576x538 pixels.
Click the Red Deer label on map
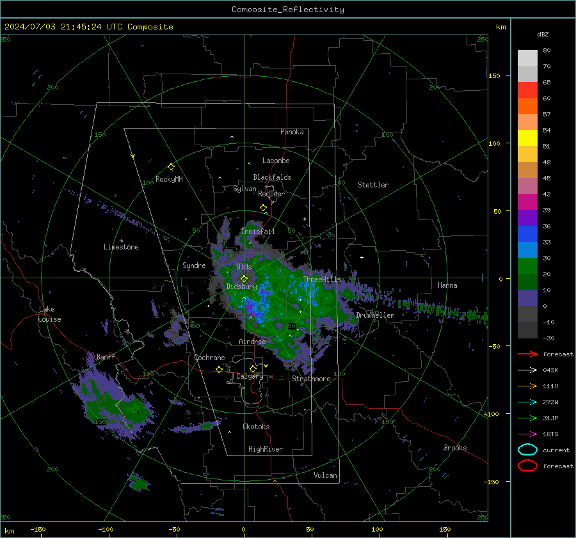click(271, 194)
